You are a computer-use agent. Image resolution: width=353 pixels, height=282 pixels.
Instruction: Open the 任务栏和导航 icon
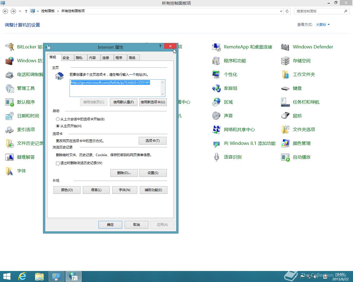[285, 102]
